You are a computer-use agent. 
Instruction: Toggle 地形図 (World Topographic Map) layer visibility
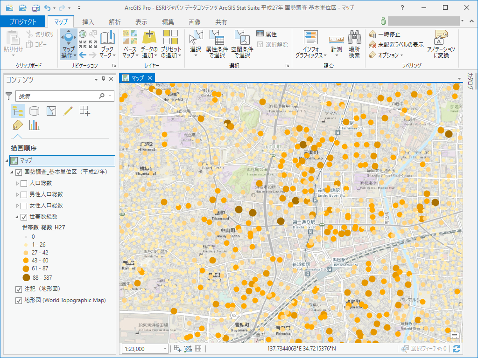pyautogui.click(x=19, y=301)
